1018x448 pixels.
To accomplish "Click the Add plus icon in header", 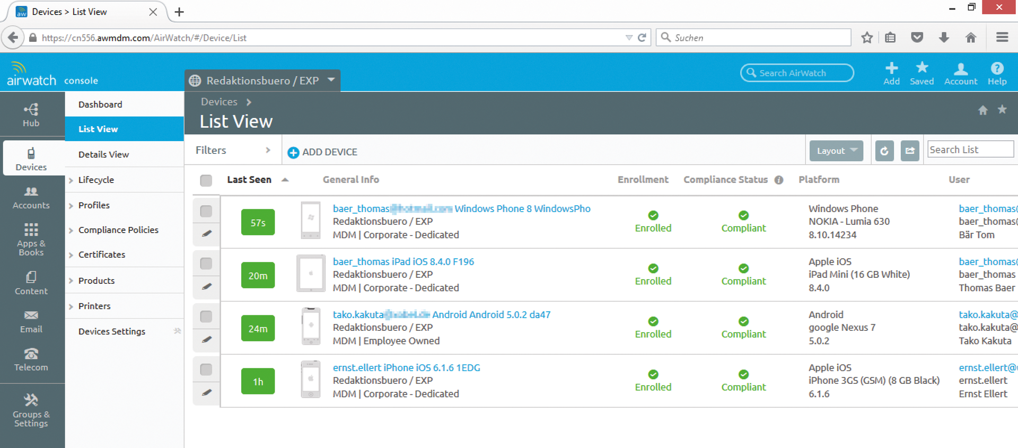I will (x=891, y=73).
